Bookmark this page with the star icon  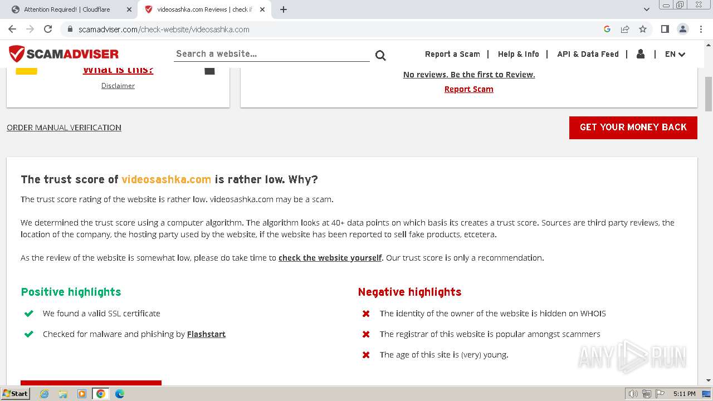tap(643, 29)
